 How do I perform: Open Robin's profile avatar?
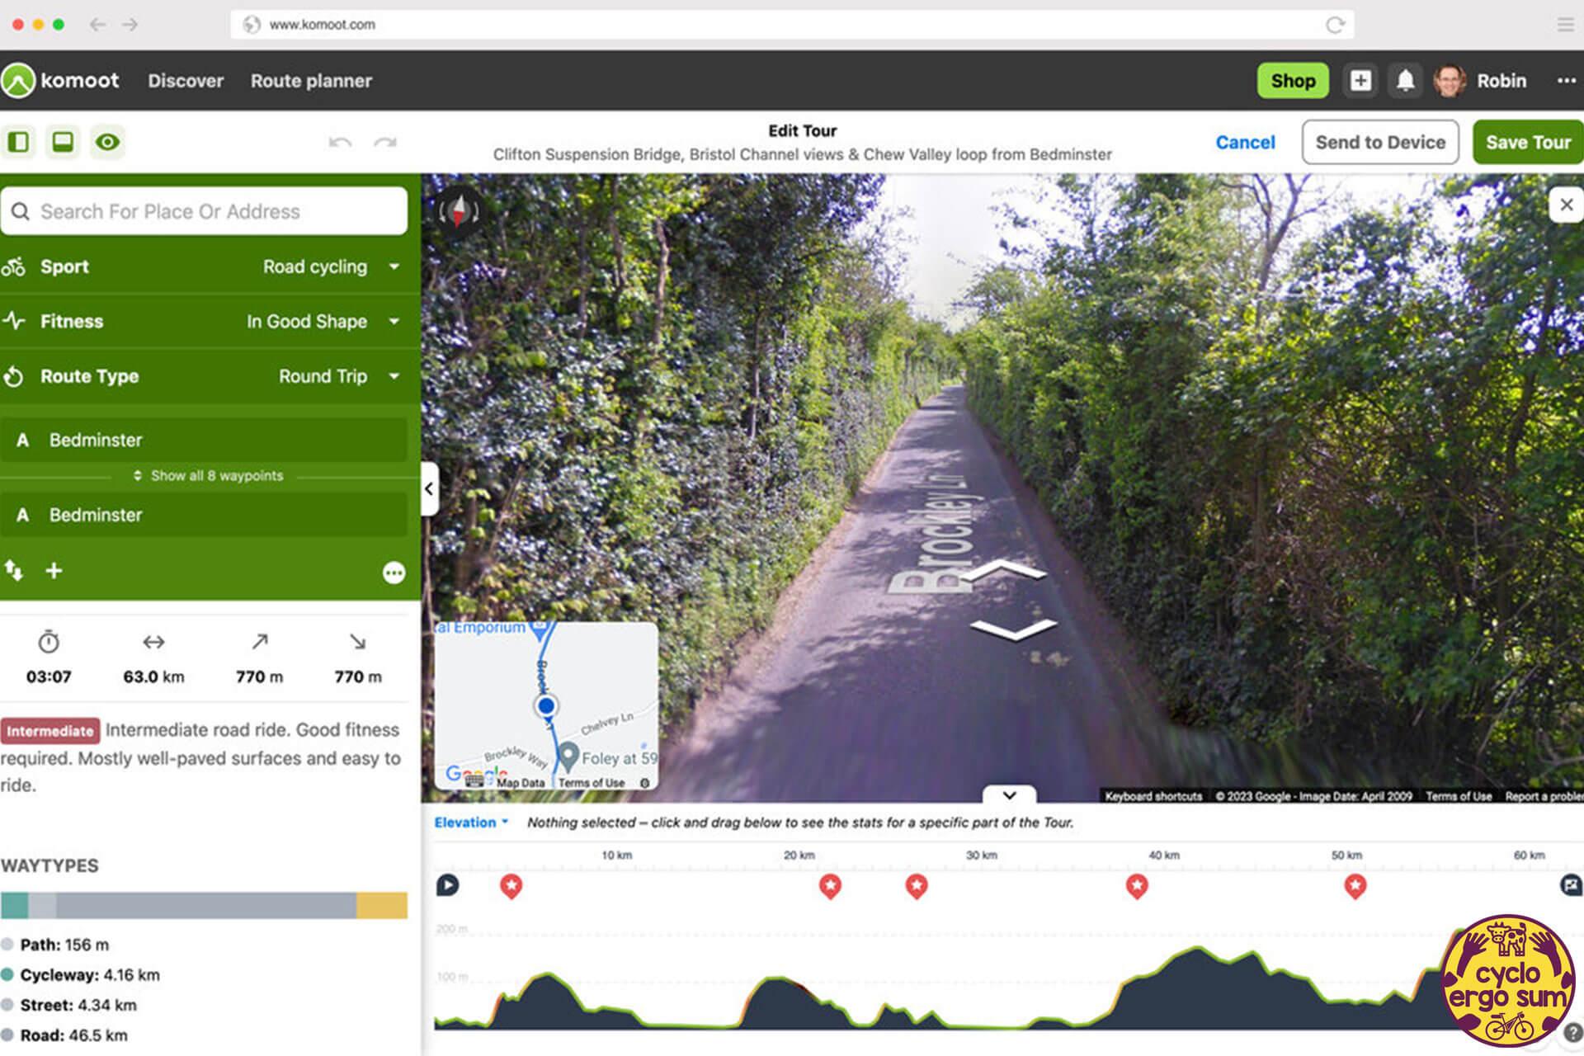pyautogui.click(x=1450, y=81)
